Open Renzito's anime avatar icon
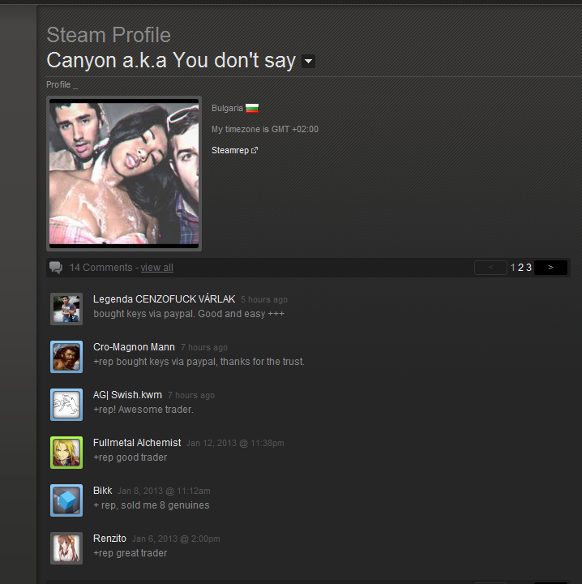 pyautogui.click(x=66, y=548)
